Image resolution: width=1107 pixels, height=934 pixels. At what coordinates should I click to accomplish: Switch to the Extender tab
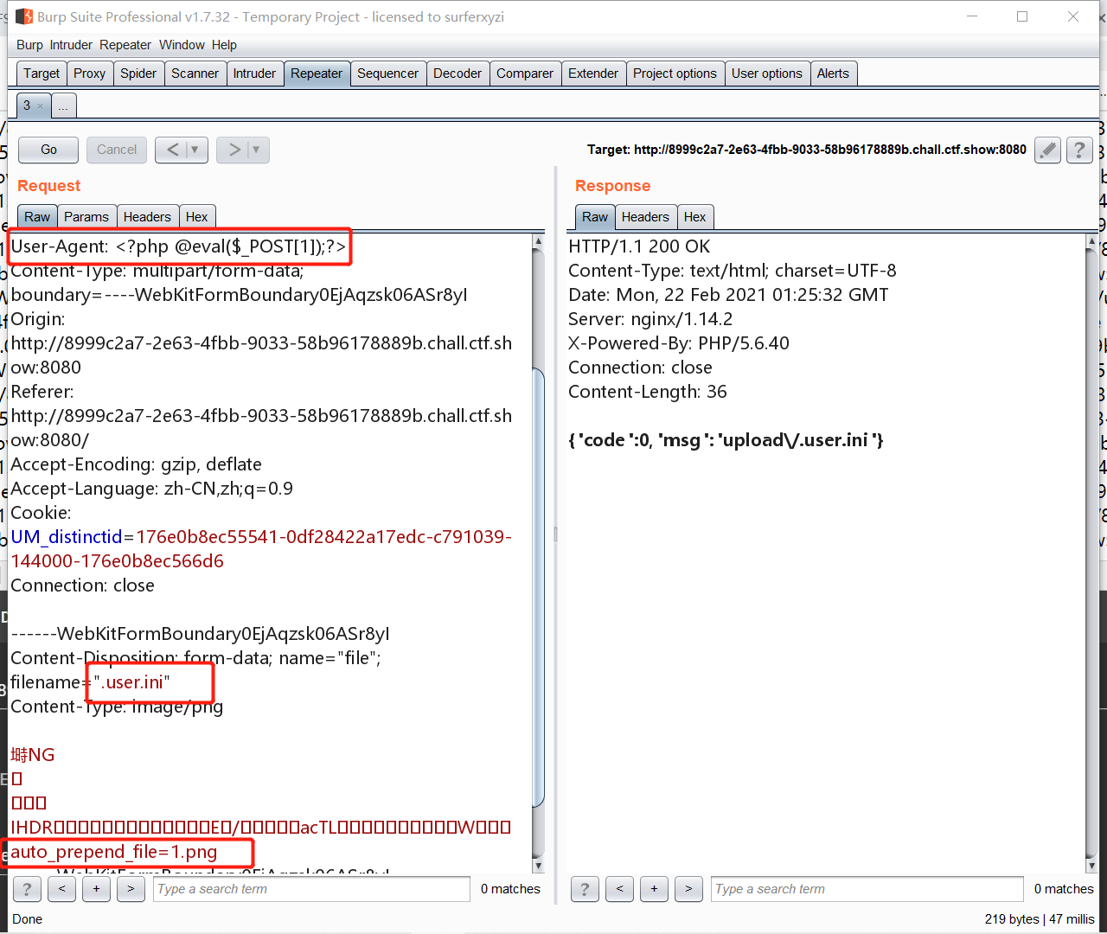(x=593, y=74)
